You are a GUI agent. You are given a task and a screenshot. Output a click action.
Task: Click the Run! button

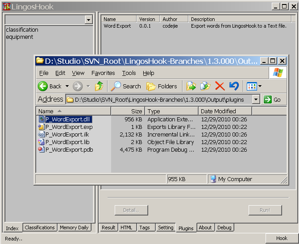point(265,210)
